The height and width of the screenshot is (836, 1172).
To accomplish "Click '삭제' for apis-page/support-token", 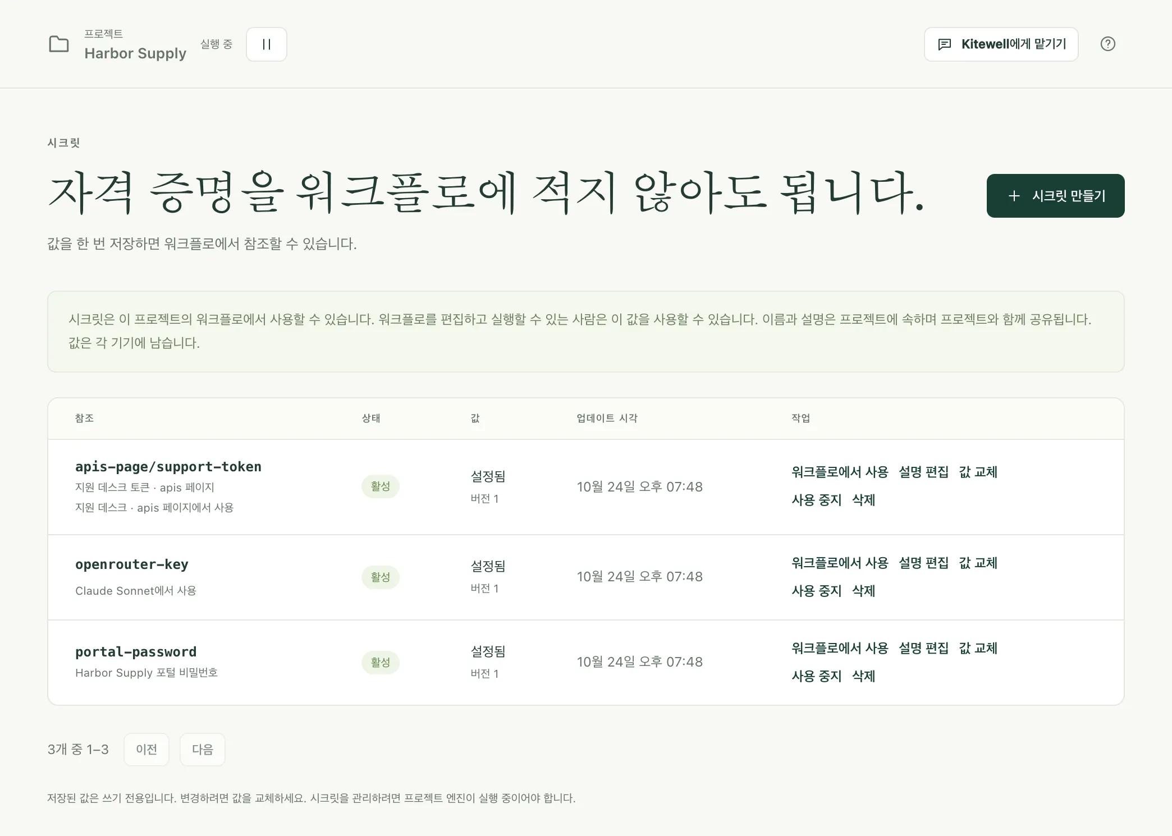I will point(863,500).
